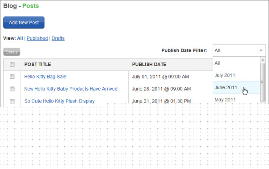Click the dropdown list scrollbar thumb
Viewport: 269px width, 169px height.
point(263,82)
